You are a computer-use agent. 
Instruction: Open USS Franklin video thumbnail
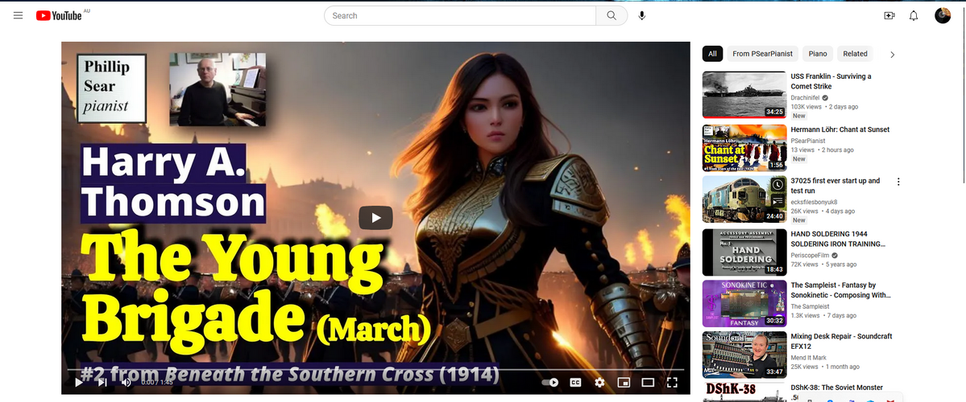pos(744,95)
